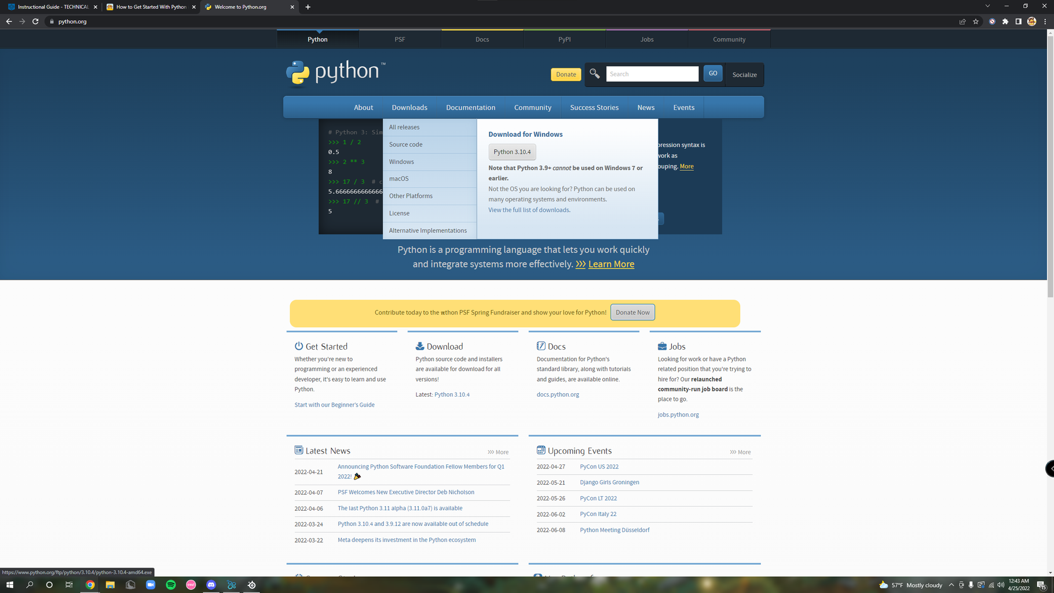Close the 'Welcome to Python.org' tab
The height and width of the screenshot is (593, 1054).
click(292, 7)
